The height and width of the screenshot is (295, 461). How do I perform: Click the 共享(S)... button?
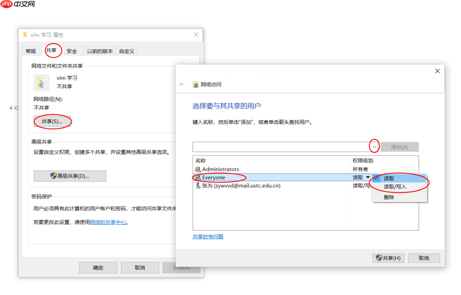click(x=51, y=121)
